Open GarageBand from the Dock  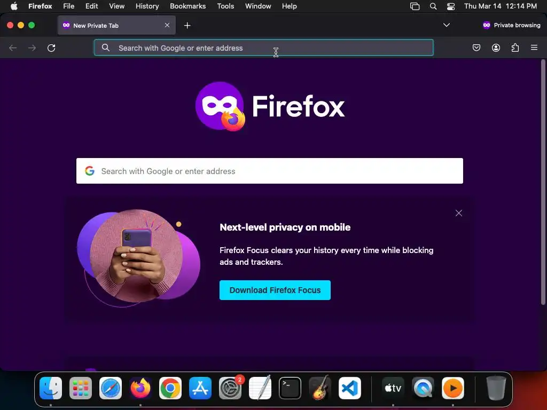(320, 388)
